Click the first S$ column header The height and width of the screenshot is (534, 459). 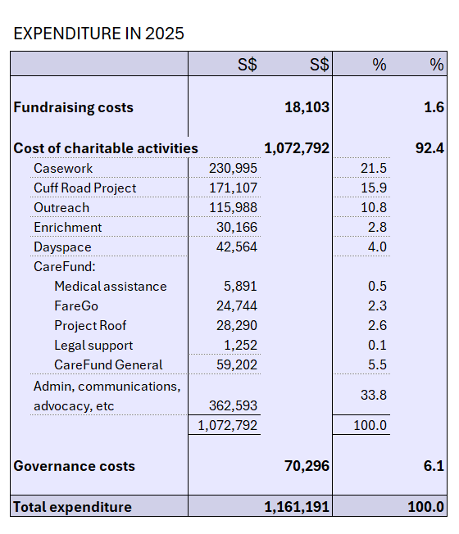point(248,65)
